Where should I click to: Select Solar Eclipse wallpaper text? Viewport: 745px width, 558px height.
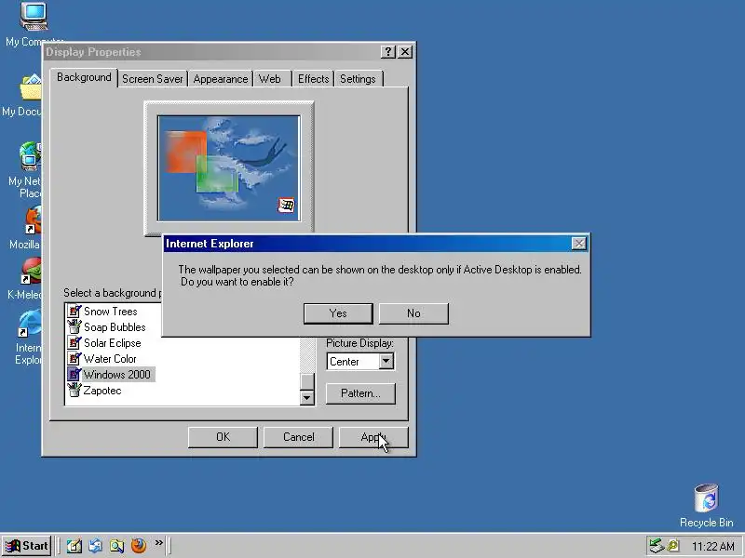tap(113, 342)
